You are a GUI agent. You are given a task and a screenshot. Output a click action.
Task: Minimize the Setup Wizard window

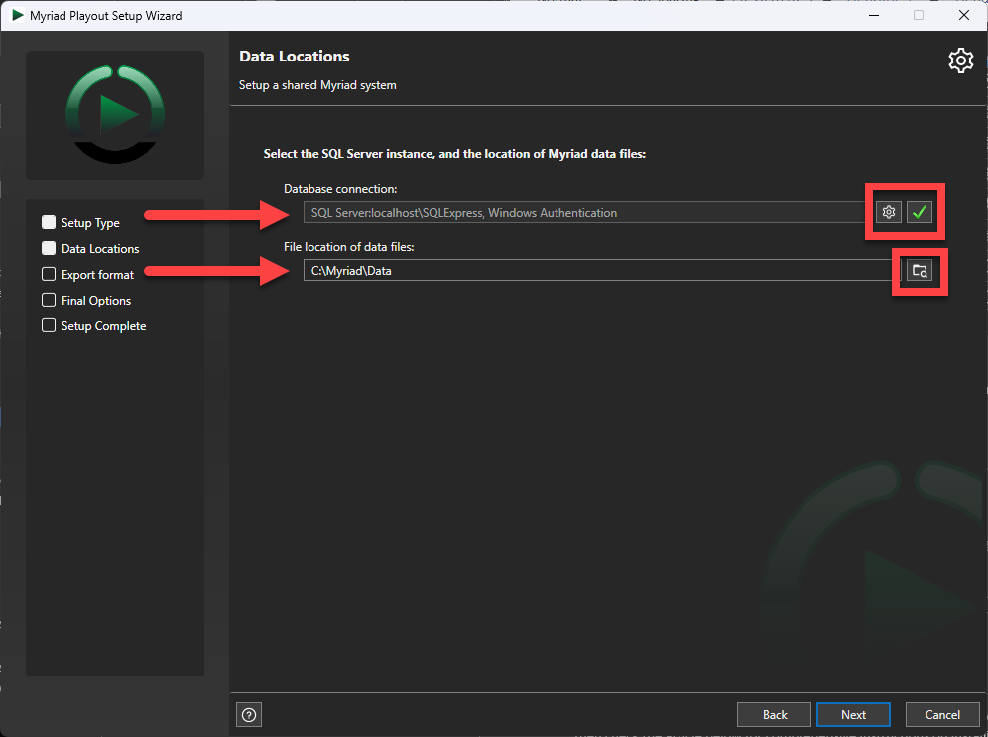[x=874, y=15]
